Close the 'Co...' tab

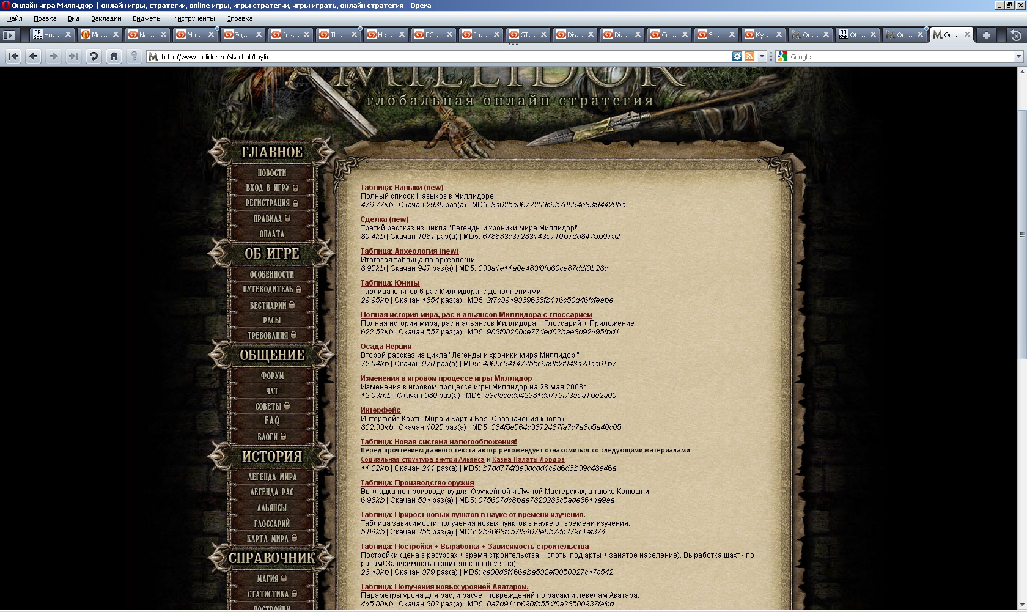tap(685, 34)
